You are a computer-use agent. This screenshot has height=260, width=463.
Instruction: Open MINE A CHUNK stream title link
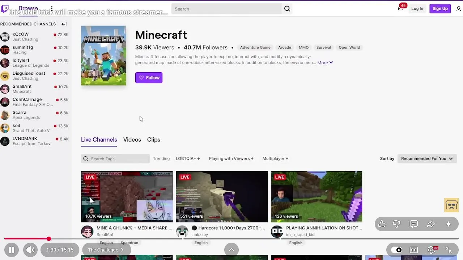(134, 228)
